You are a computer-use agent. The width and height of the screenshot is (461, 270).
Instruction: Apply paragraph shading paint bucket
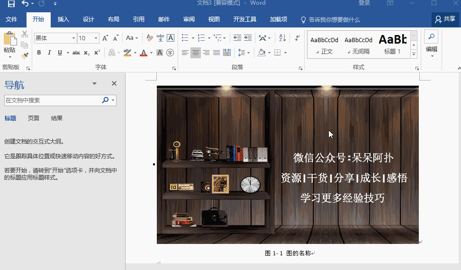pos(262,53)
